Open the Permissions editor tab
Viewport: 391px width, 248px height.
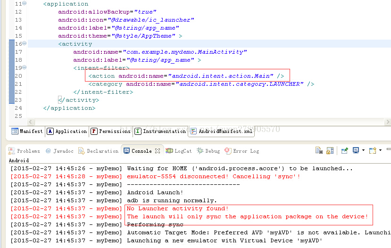pos(110,131)
